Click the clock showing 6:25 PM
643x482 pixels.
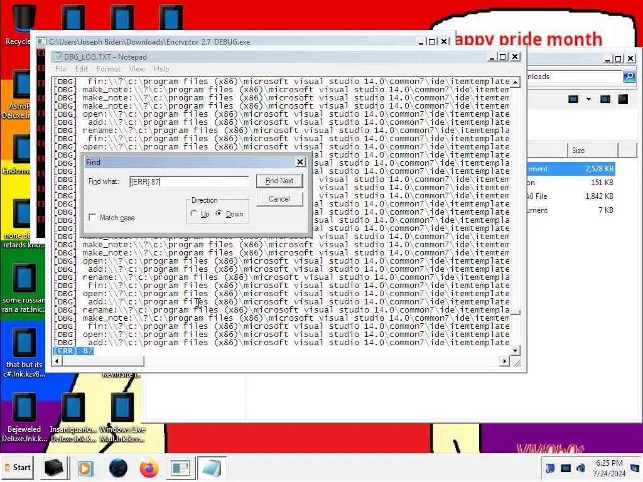[609, 463]
